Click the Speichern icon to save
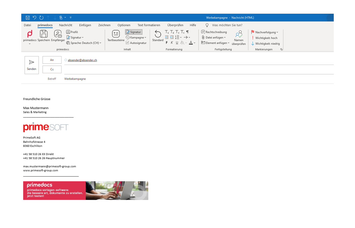The image size is (355, 228). (43, 34)
